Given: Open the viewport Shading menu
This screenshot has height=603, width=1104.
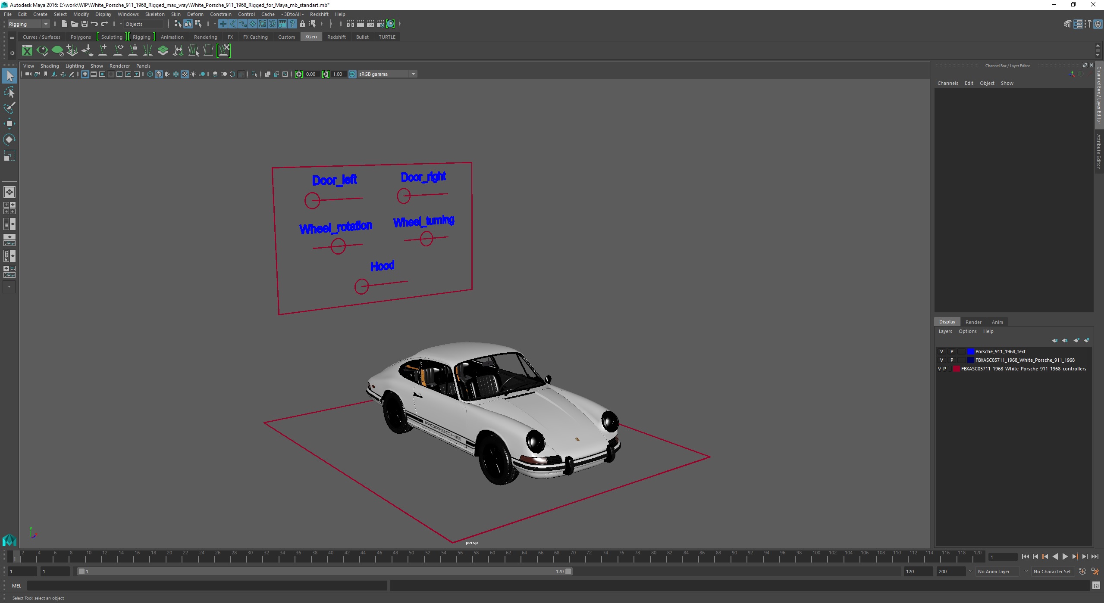Looking at the screenshot, I should tap(50, 66).
